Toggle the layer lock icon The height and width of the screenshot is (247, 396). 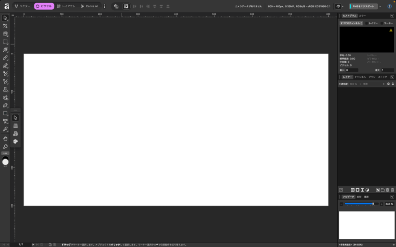(x=393, y=84)
